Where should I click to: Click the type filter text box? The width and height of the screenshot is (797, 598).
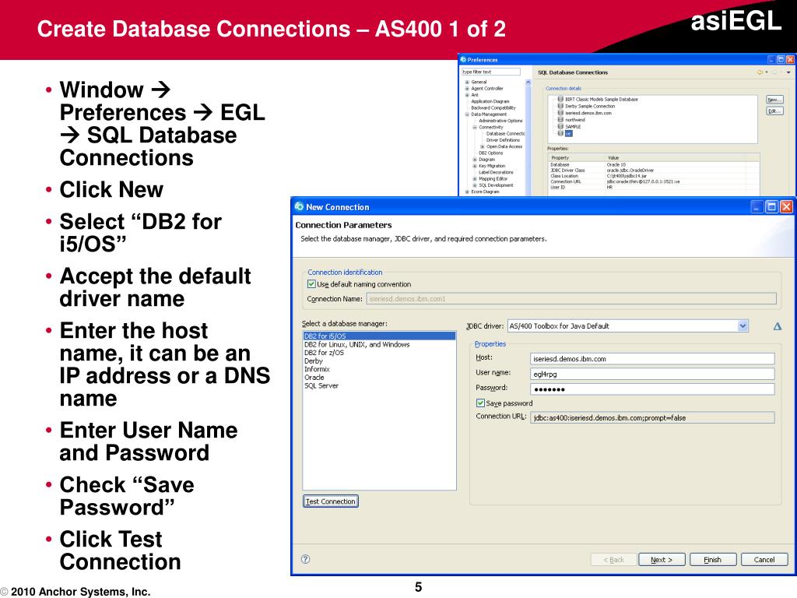[491, 72]
